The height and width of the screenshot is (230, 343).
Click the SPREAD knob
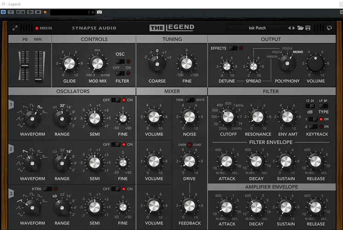pyautogui.click(x=253, y=66)
